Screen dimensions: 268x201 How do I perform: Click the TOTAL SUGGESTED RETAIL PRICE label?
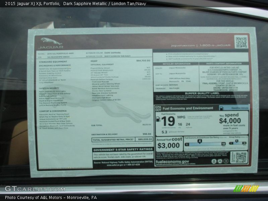pyautogui.click(x=113, y=140)
